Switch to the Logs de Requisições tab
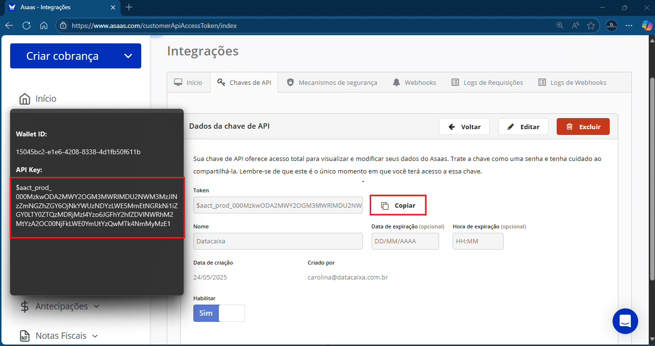 tap(488, 82)
